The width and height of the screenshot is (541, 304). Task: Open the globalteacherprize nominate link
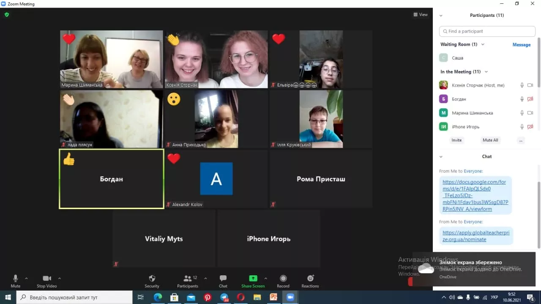476,236
